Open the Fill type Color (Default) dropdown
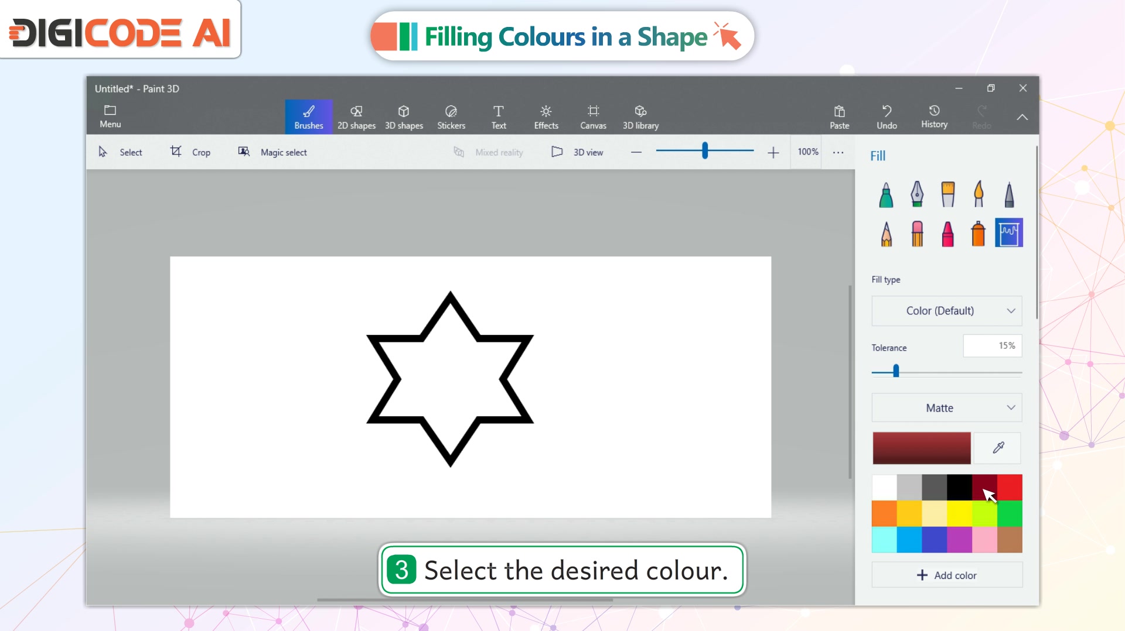Screen dimensions: 1125x631 pos(947,311)
